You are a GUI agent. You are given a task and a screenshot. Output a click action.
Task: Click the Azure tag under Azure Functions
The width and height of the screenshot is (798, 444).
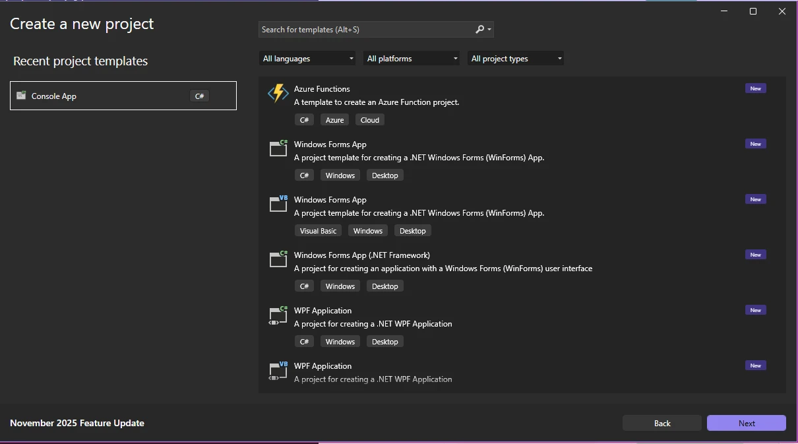click(x=334, y=120)
